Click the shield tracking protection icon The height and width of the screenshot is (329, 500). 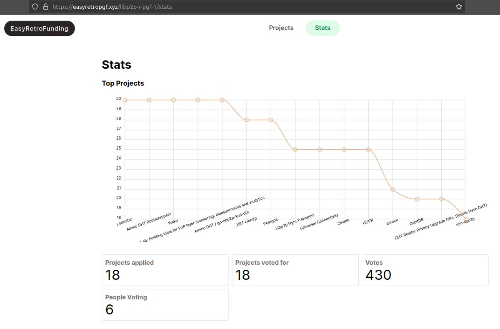pos(35,7)
